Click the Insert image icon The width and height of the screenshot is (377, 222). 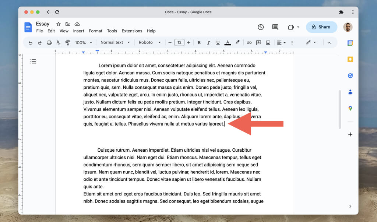point(268,43)
